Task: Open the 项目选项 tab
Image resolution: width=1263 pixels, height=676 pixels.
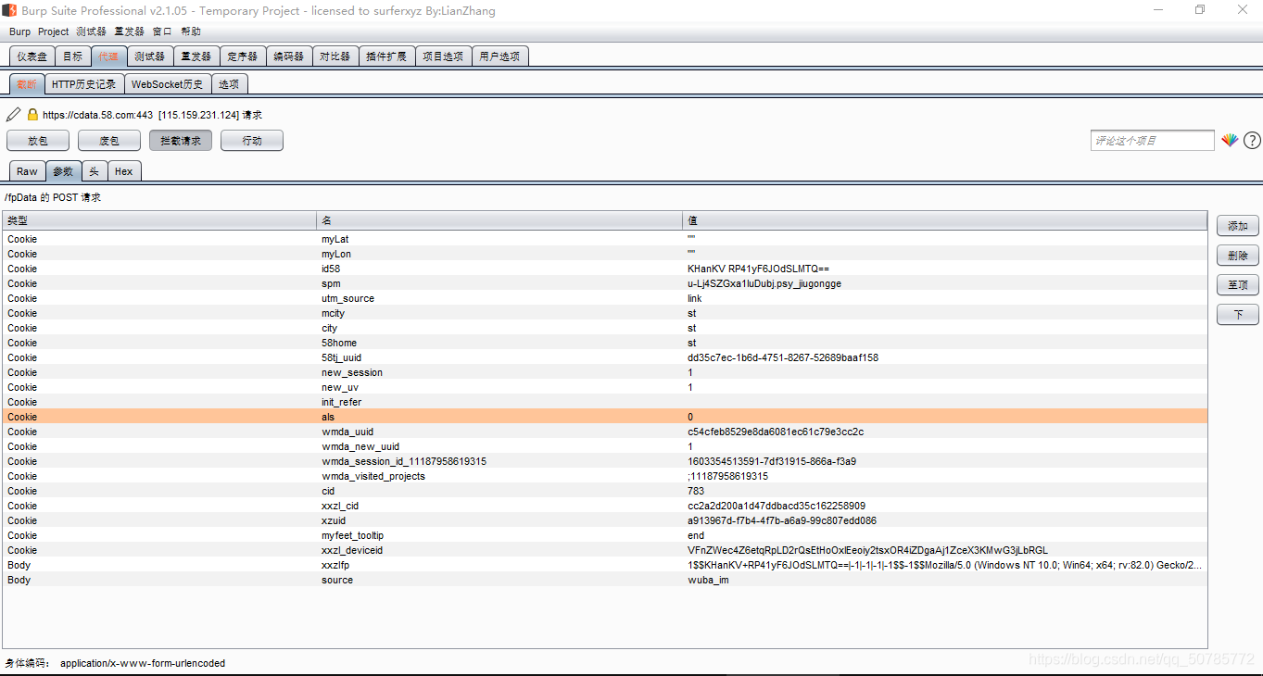Action: pos(443,56)
